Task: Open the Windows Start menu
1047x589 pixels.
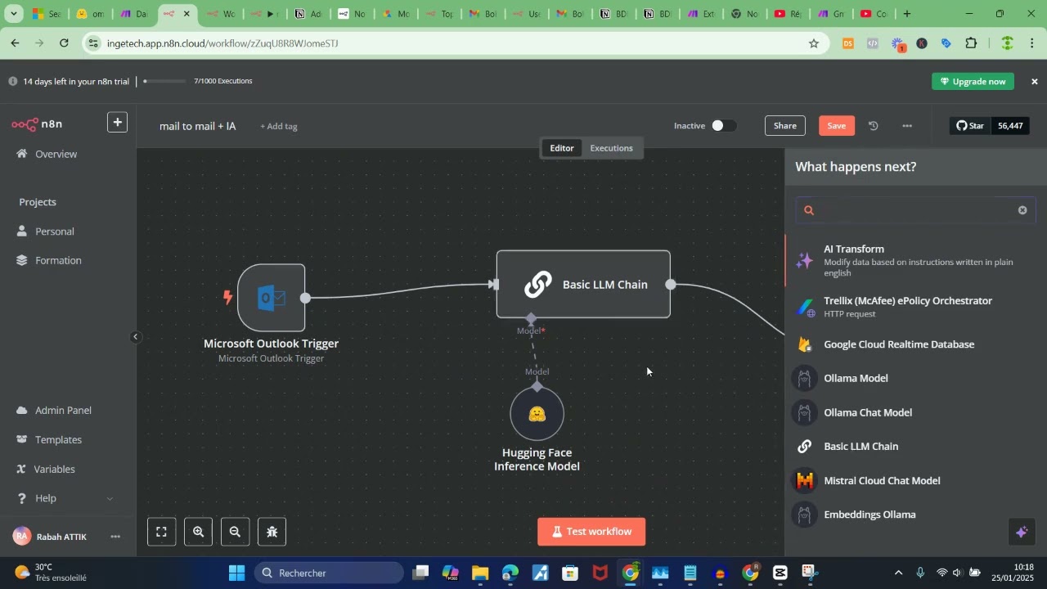Action: pos(236,573)
